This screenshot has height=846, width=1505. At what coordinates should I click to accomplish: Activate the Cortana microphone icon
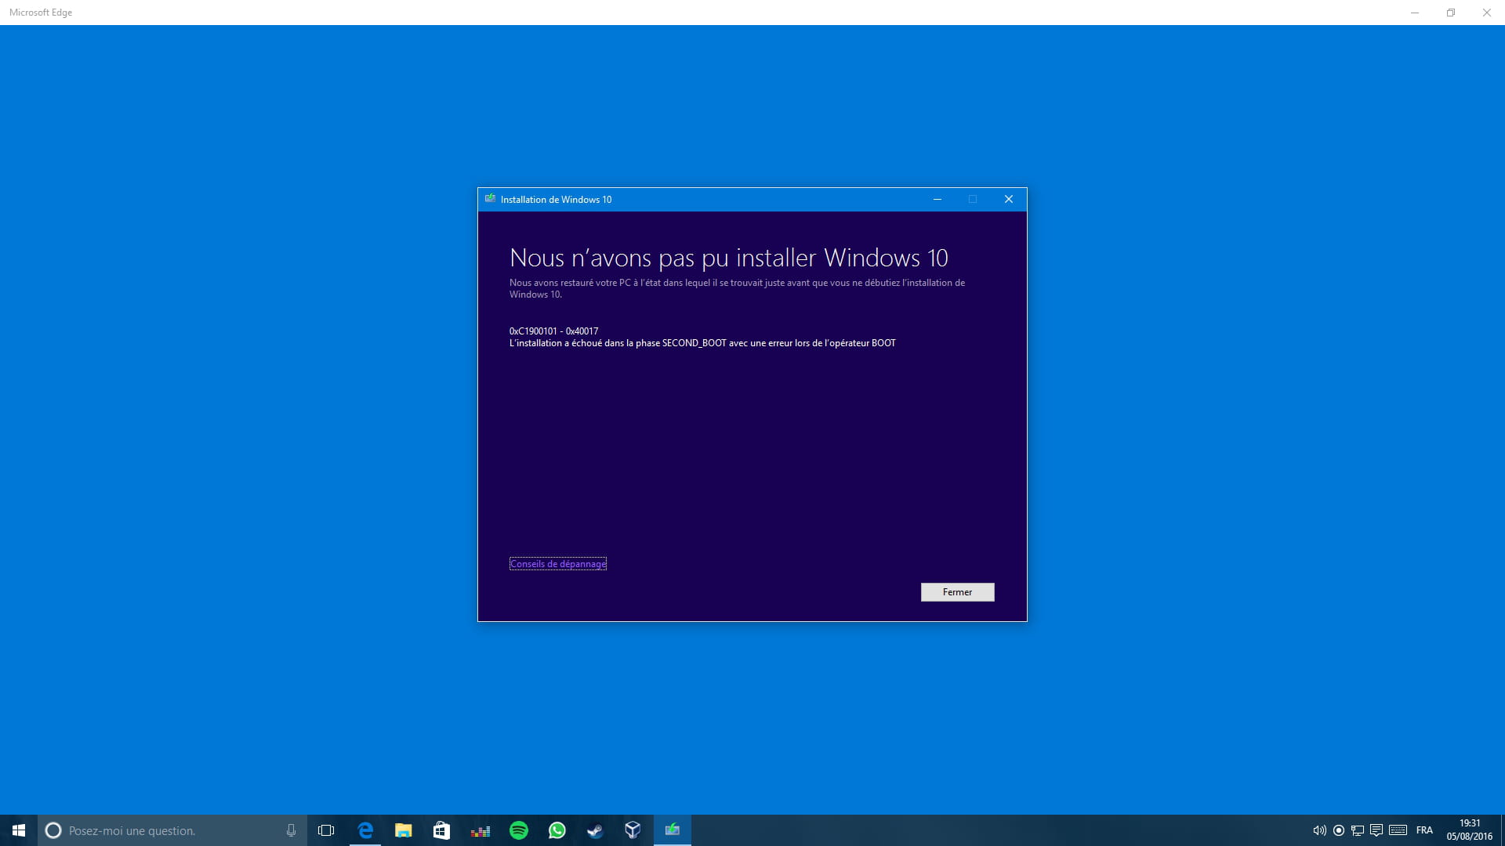(x=291, y=830)
